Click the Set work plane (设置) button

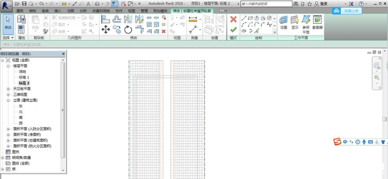tap(284, 23)
